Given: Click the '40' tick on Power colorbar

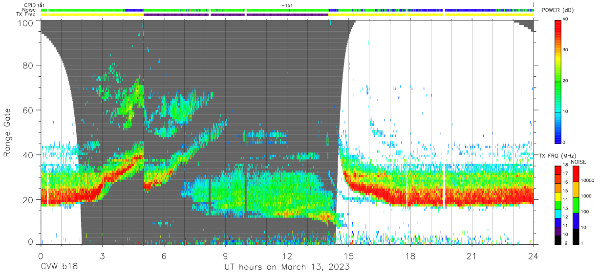Looking at the screenshot, I should point(566,20).
